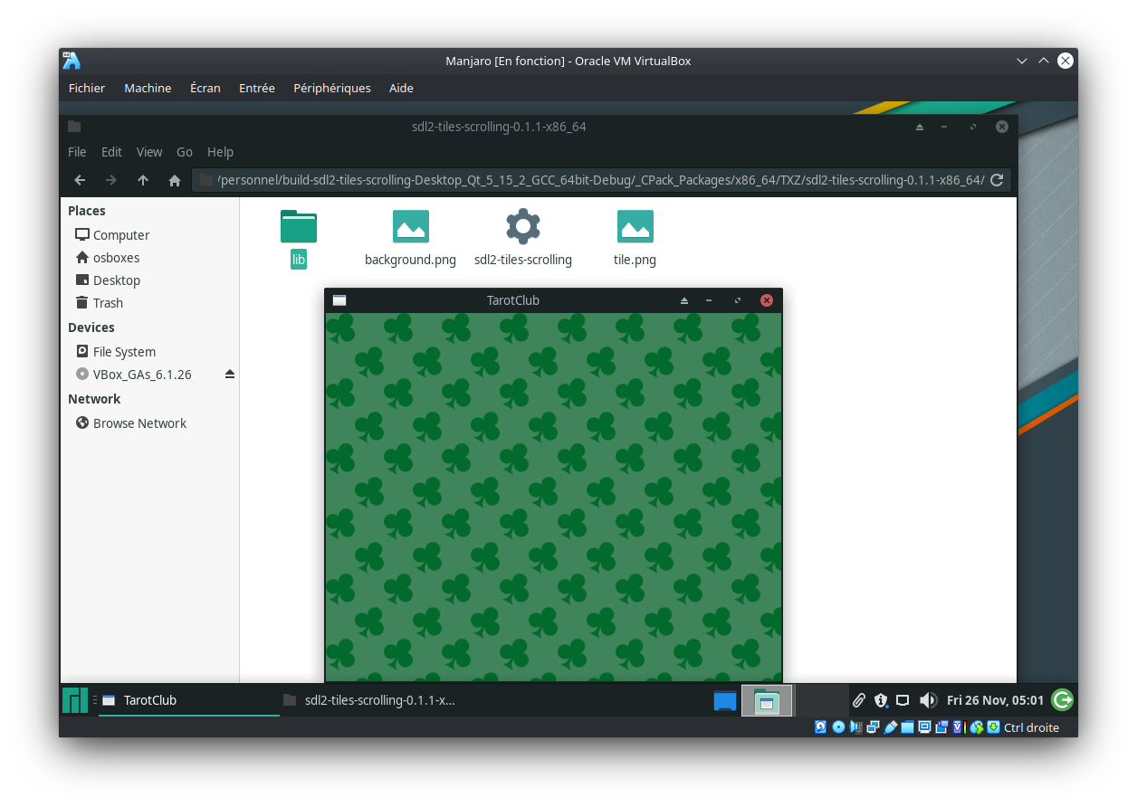The image size is (1137, 807).
Task: Open File System under Devices
Action: click(x=124, y=352)
